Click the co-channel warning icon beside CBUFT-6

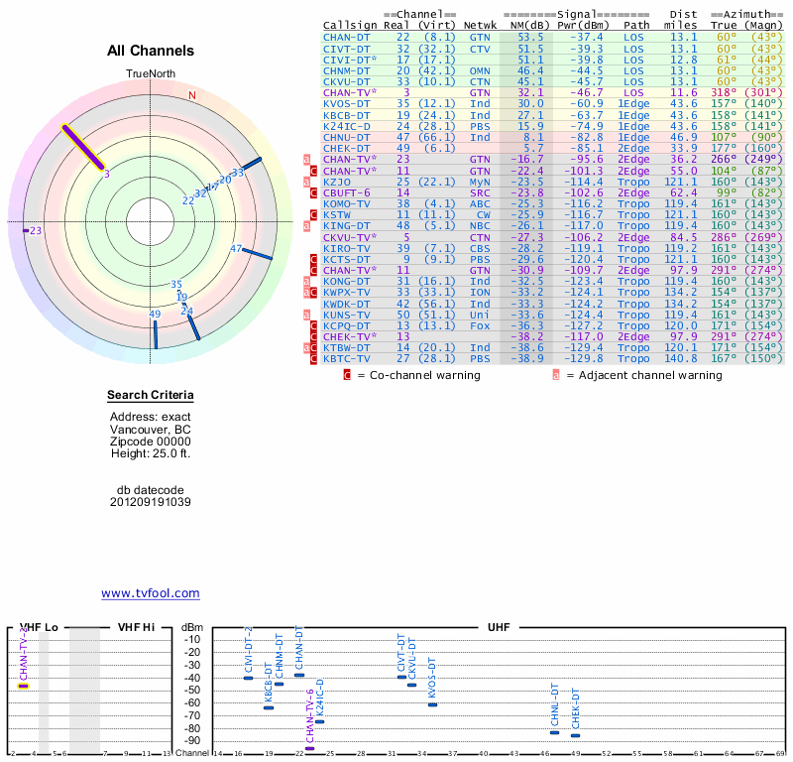(x=314, y=192)
